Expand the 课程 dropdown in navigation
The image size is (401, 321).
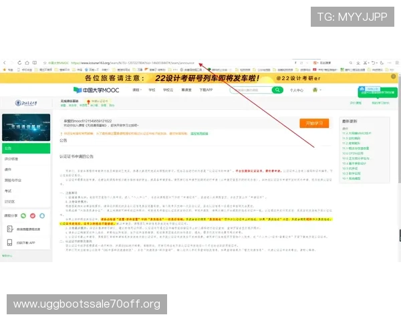tap(137, 90)
